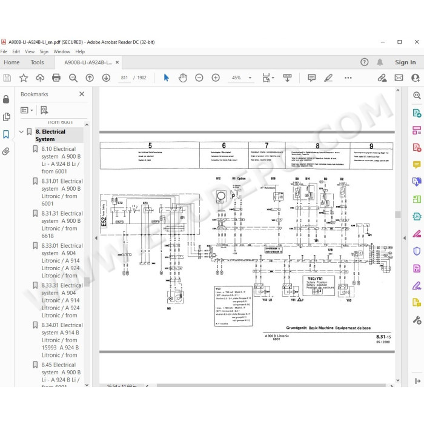Open the attachments paperclip panel
424x424 pixels.
[x=6, y=151]
